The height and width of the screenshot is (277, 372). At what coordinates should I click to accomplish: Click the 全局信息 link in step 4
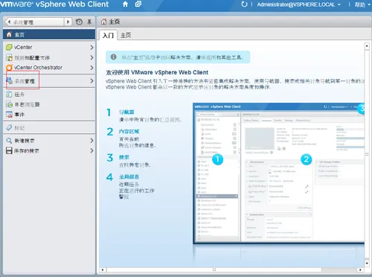pyautogui.click(x=129, y=176)
